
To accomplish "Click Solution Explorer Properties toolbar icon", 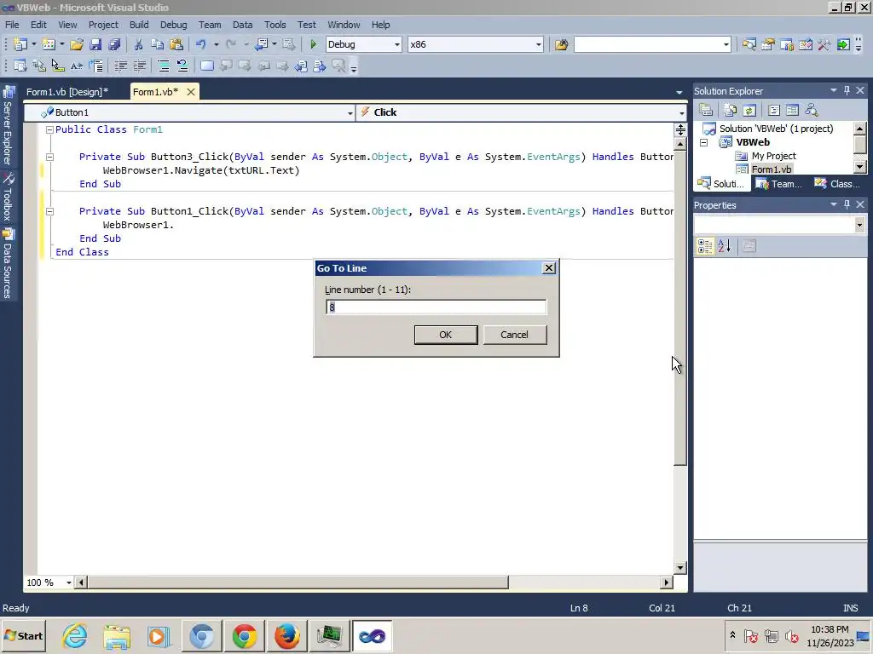I will [x=706, y=110].
